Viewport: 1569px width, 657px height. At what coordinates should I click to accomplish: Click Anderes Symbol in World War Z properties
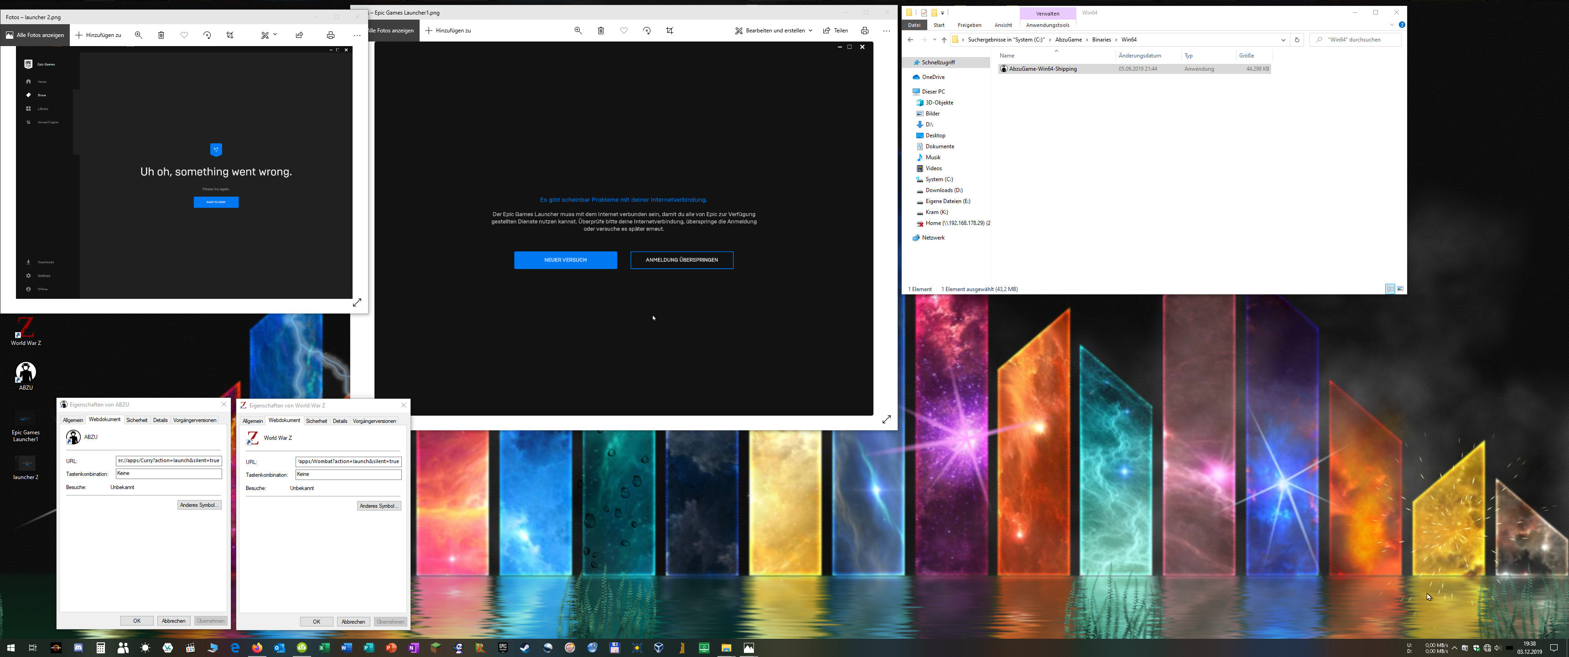click(378, 506)
